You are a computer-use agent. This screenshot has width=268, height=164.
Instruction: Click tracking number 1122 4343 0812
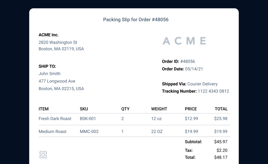[213, 91]
